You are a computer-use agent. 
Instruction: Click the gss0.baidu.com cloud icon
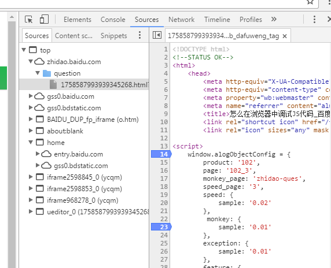pos(39,96)
